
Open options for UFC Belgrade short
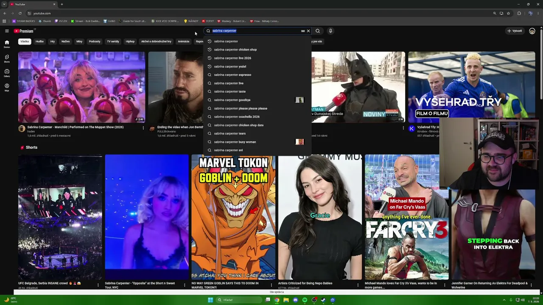pos(98,285)
